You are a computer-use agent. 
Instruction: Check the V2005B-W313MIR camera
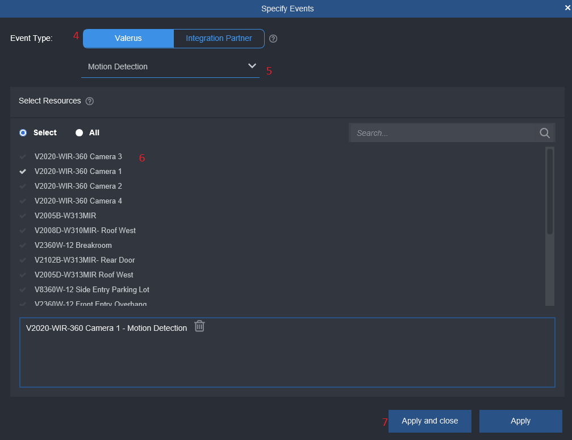[23, 216]
